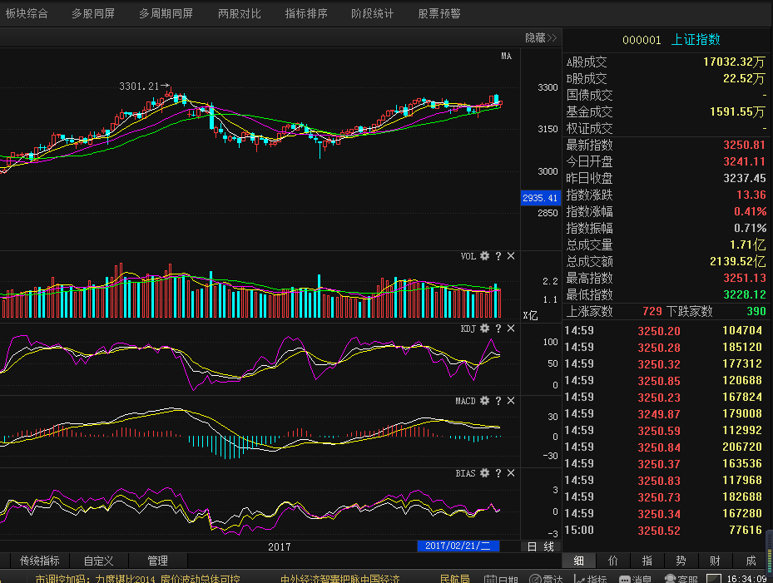Image resolution: width=773 pixels, height=583 pixels.
Task: Open VOL indicator settings gear
Action: [484, 256]
